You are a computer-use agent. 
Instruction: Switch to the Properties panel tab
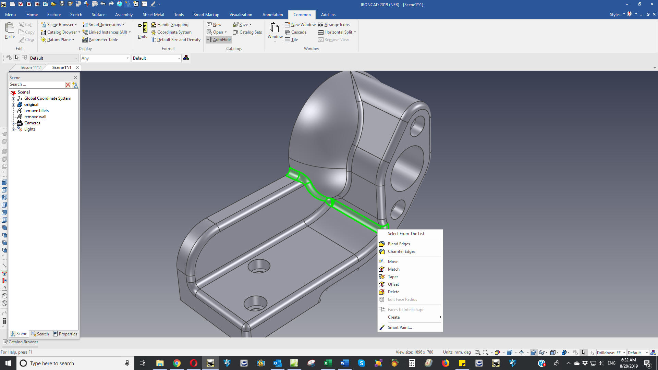pos(65,334)
